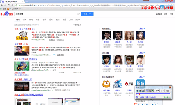Open the 应用 apps grid bookmark

[3, 9]
